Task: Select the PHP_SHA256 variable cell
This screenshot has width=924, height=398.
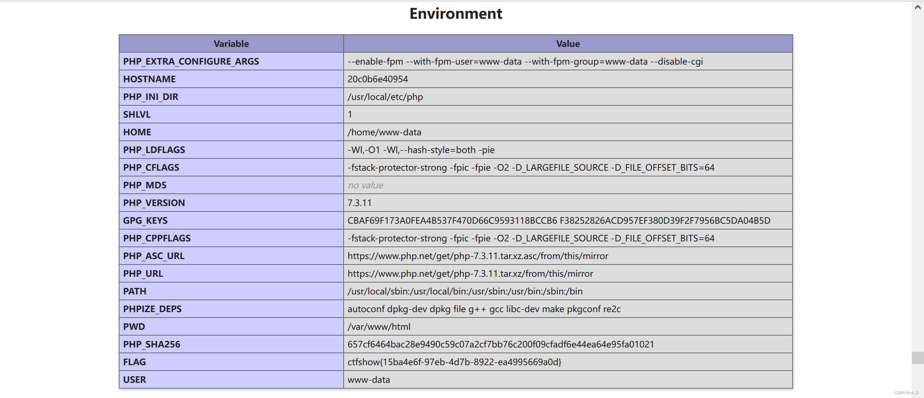Action: click(x=231, y=344)
